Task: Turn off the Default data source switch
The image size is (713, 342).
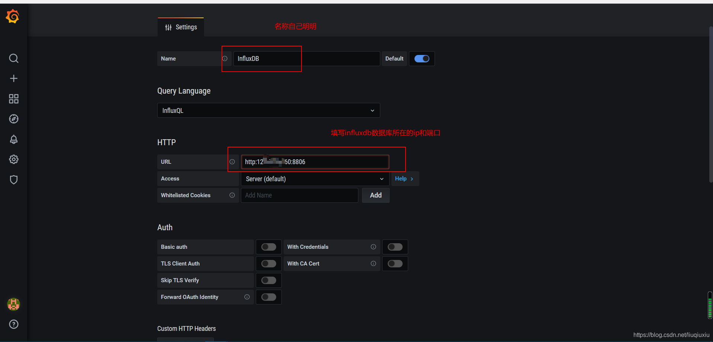Action: (x=422, y=59)
